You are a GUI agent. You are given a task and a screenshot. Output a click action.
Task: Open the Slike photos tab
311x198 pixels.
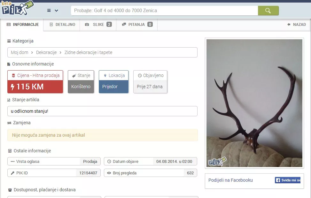tap(98, 25)
